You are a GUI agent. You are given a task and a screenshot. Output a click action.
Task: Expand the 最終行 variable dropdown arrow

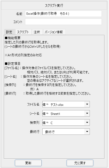pyautogui.click(x=87, y=132)
